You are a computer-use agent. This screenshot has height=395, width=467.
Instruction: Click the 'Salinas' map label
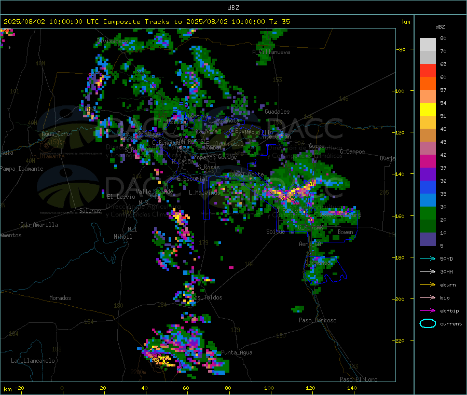point(90,211)
